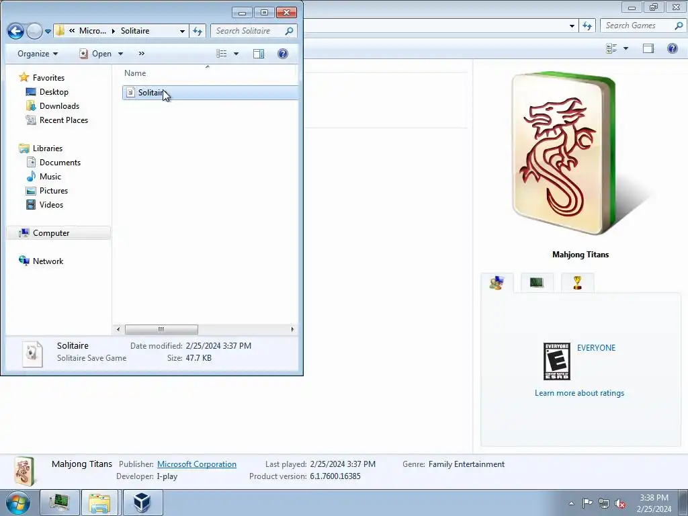The image size is (688, 516).
Task: Open the view options dropdown in the Games window
Action: point(626,48)
